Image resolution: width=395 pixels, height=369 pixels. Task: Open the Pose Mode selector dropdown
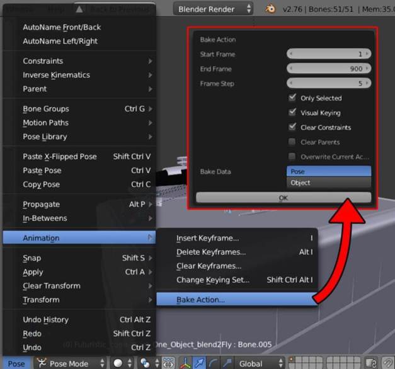click(69, 363)
